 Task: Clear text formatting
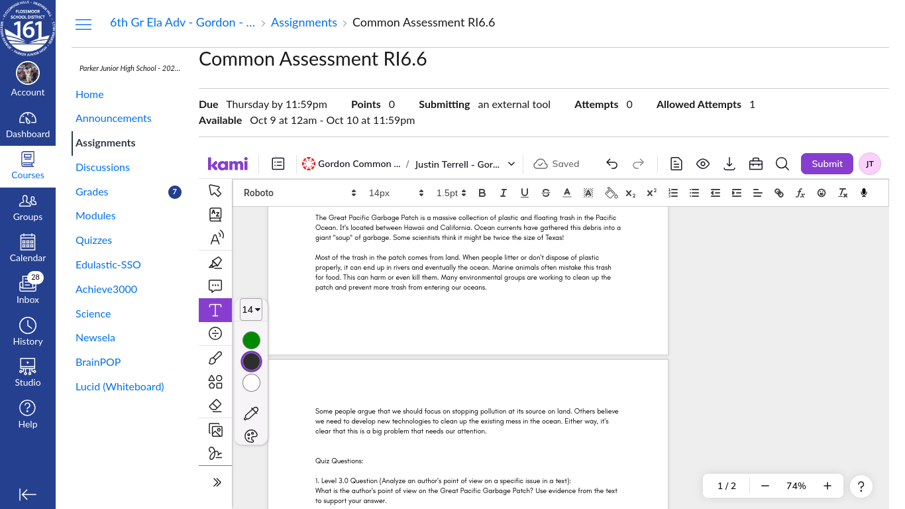pyautogui.click(x=843, y=193)
